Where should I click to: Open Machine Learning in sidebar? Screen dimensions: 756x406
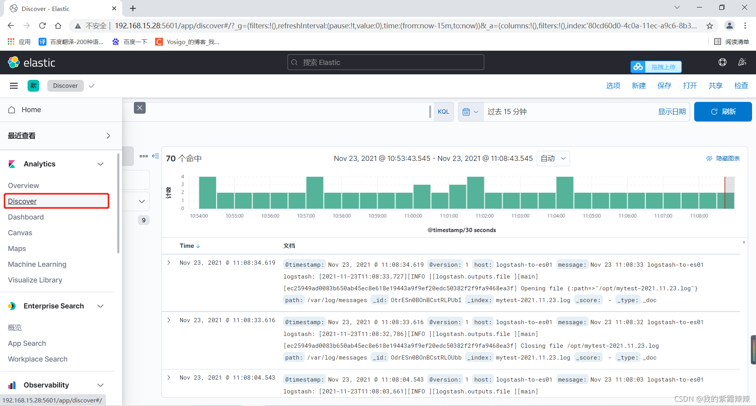click(x=37, y=264)
